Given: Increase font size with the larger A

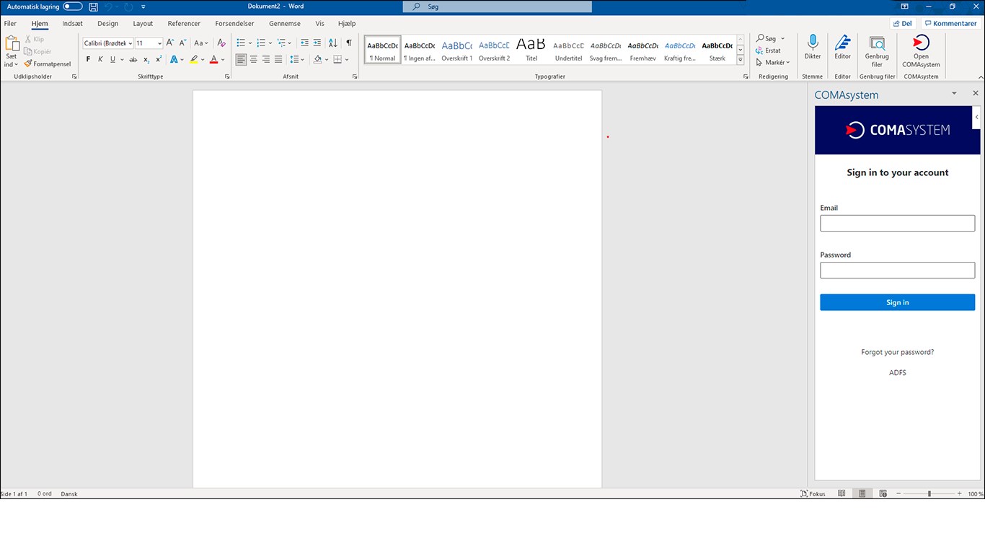Looking at the screenshot, I should 170,43.
